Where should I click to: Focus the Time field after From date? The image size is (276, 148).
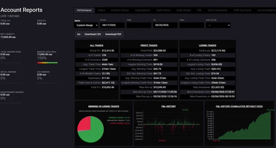139,25
